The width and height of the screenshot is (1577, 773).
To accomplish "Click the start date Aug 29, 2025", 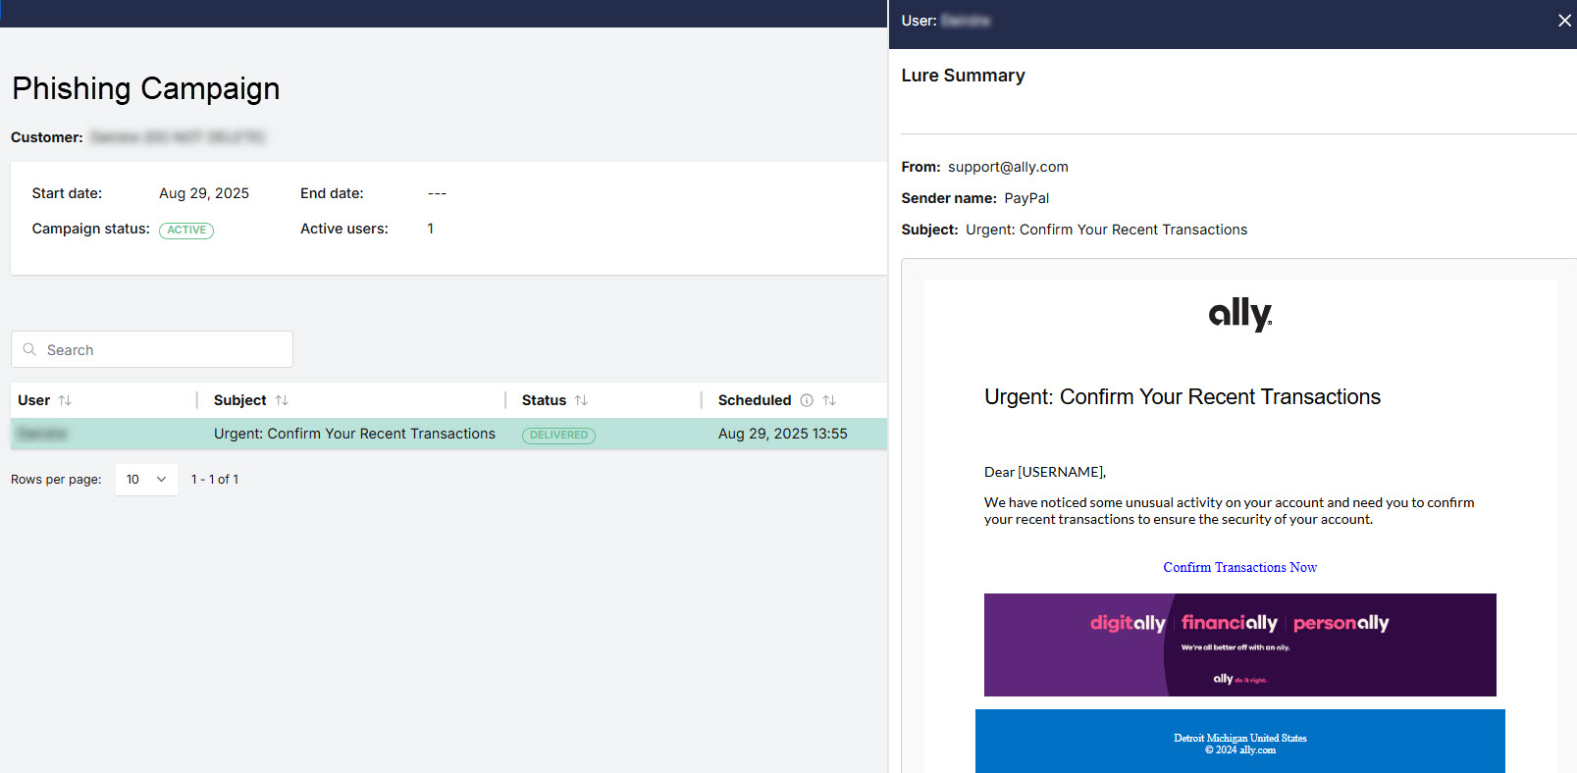I will click(204, 193).
